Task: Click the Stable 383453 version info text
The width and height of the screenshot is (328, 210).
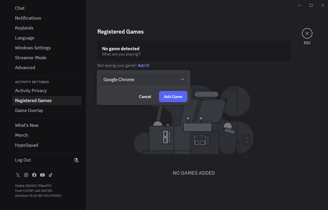Action: point(33,186)
